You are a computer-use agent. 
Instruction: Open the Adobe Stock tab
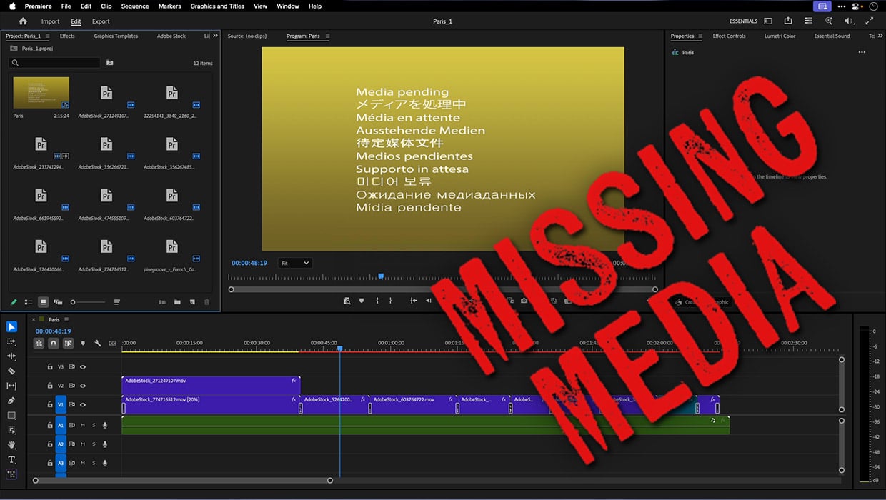point(171,36)
